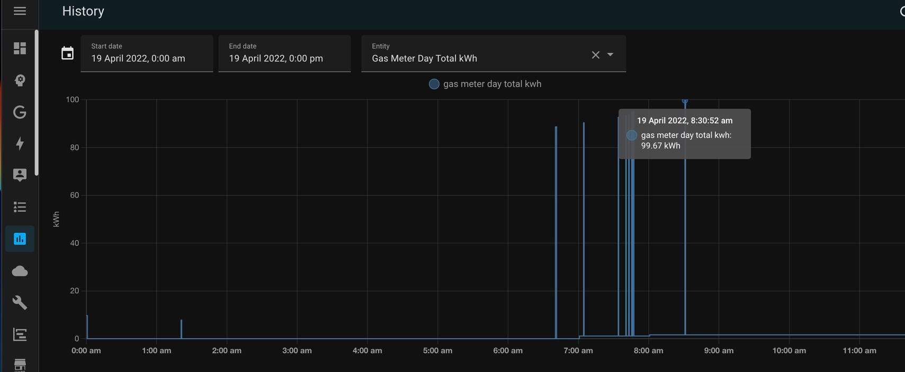The image size is (905, 372).
Task: Open the End date field
Action: click(284, 53)
